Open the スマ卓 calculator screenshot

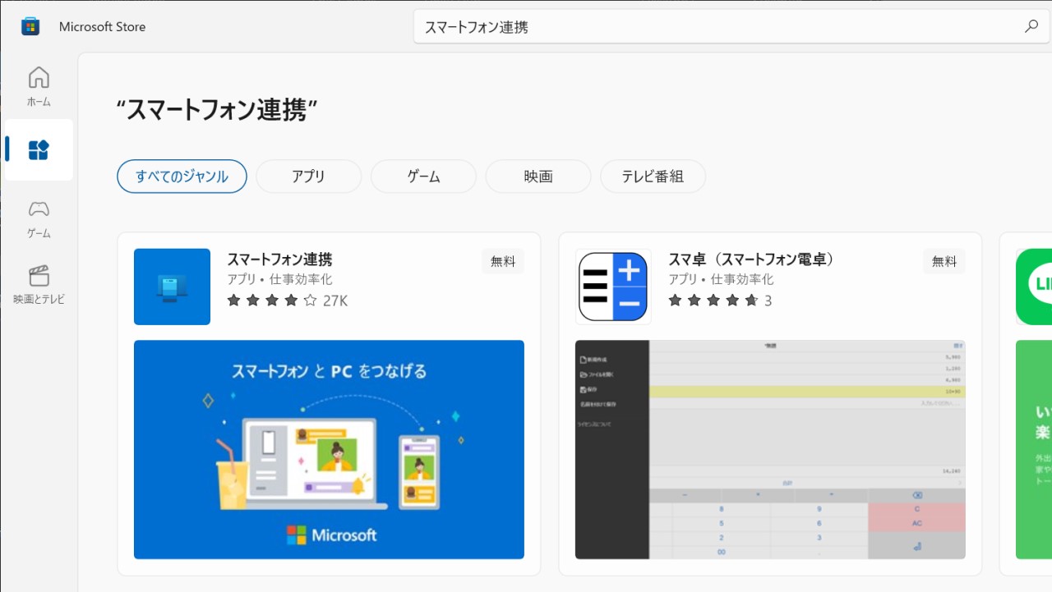pos(770,450)
